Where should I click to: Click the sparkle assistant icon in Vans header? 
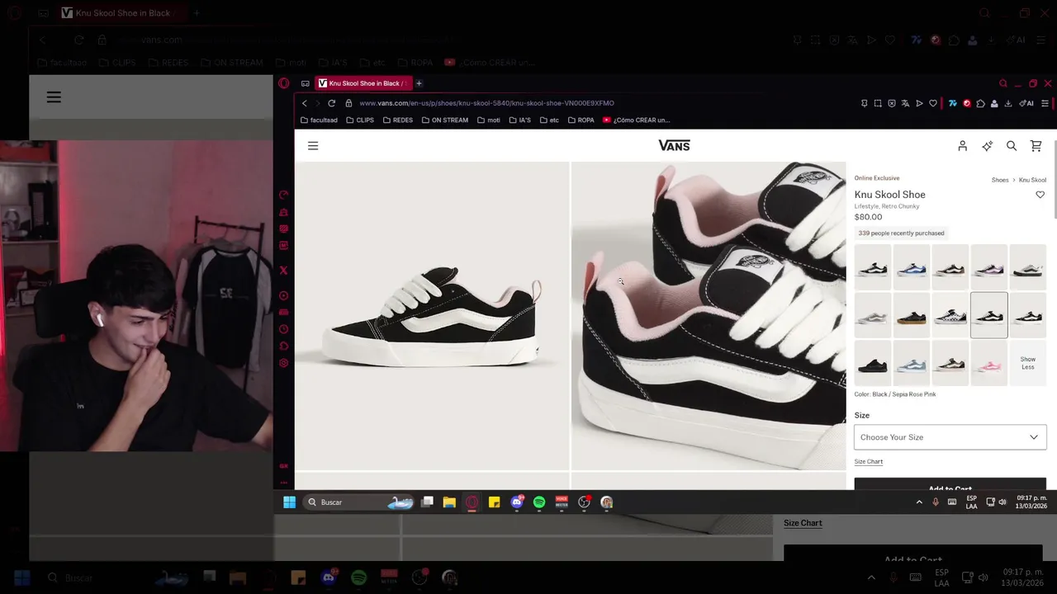[x=987, y=146]
